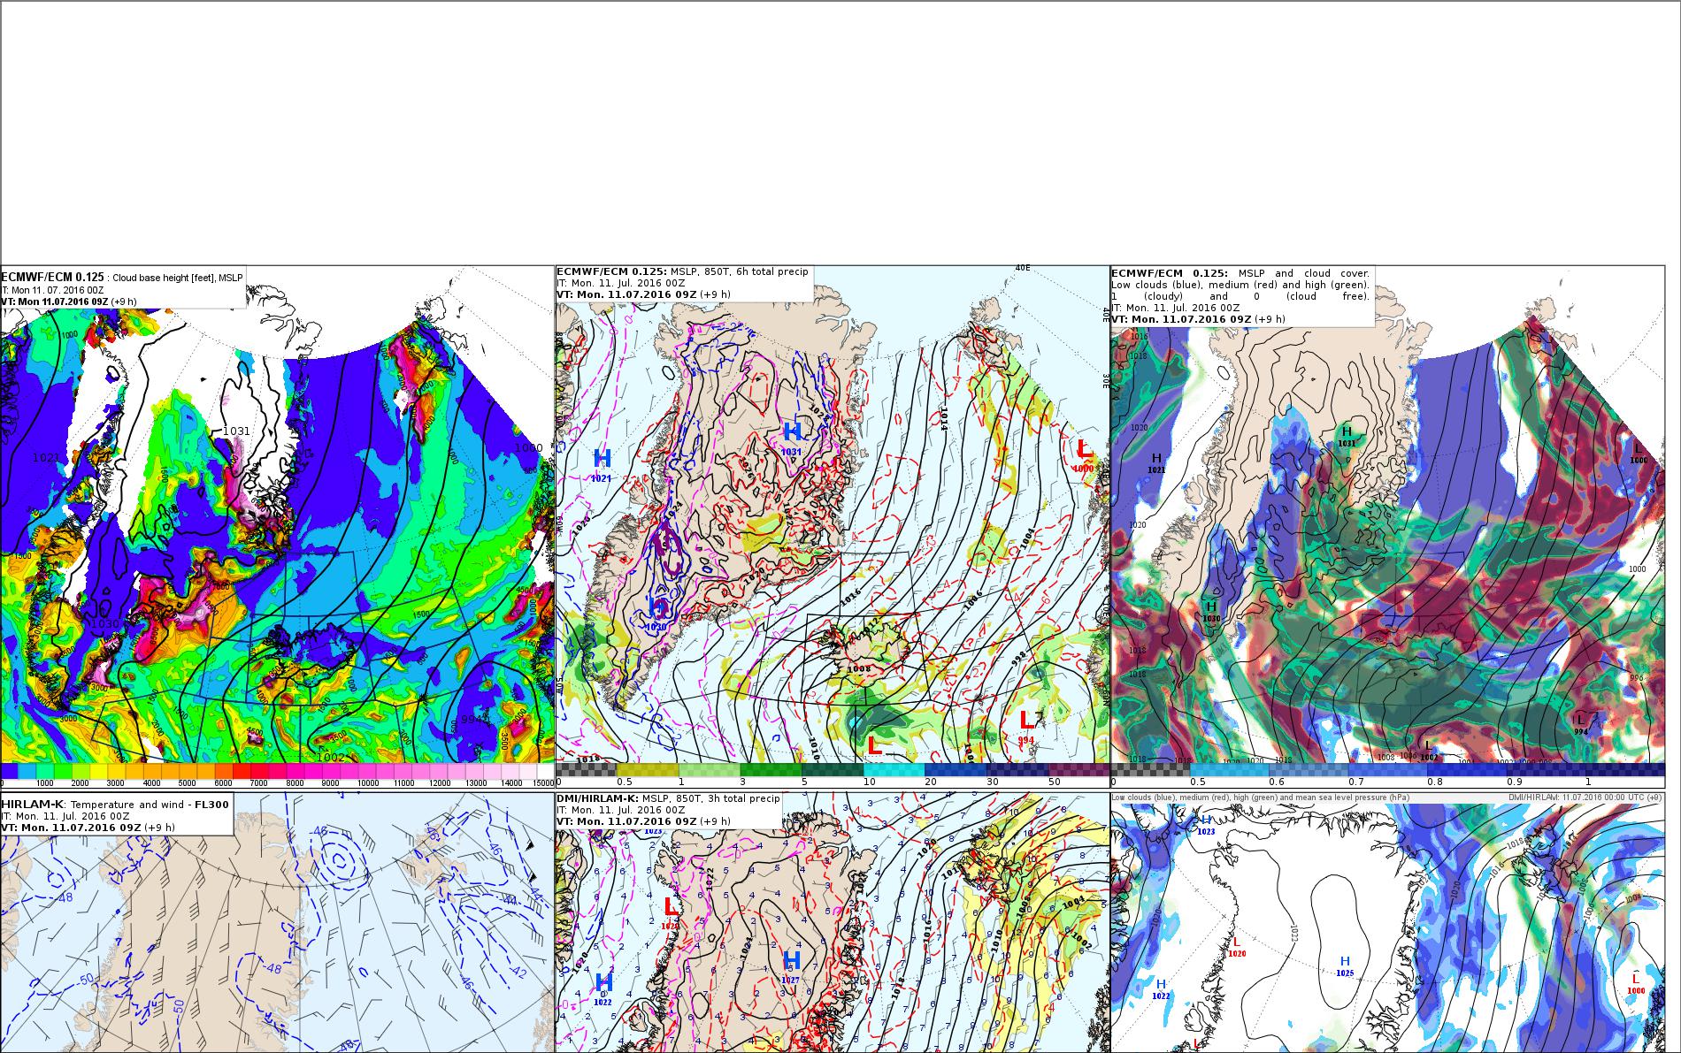Click the 1031 pressure label on the cloud base map
Image resolution: width=1681 pixels, height=1053 pixels.
(x=236, y=431)
